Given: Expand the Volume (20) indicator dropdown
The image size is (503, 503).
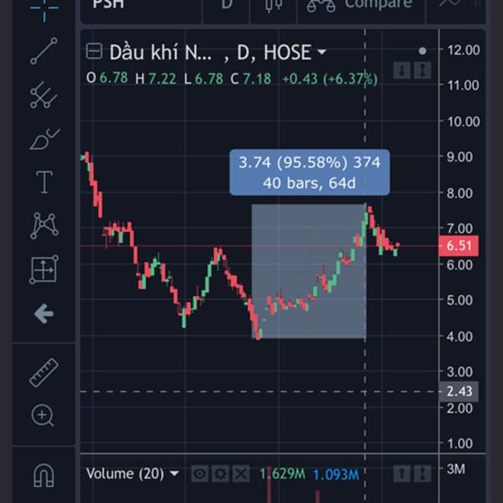Looking at the screenshot, I should [x=174, y=474].
